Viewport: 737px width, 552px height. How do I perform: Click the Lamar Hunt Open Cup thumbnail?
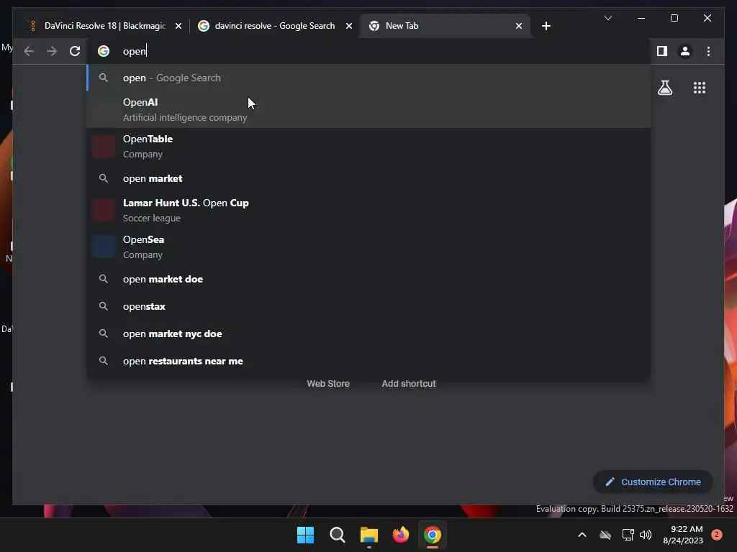tap(104, 211)
